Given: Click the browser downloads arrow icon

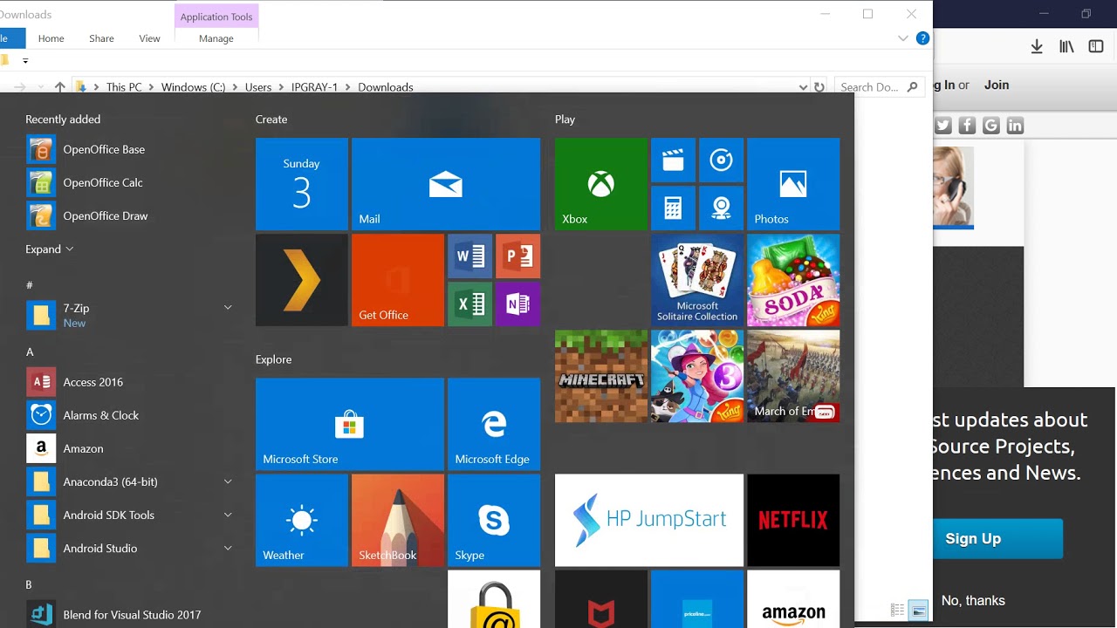Looking at the screenshot, I should [1037, 47].
